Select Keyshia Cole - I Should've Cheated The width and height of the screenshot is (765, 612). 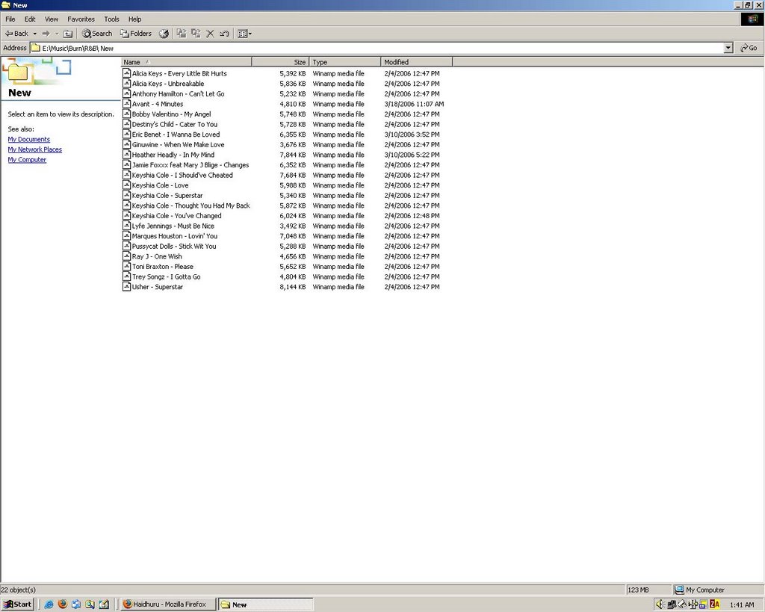point(182,175)
